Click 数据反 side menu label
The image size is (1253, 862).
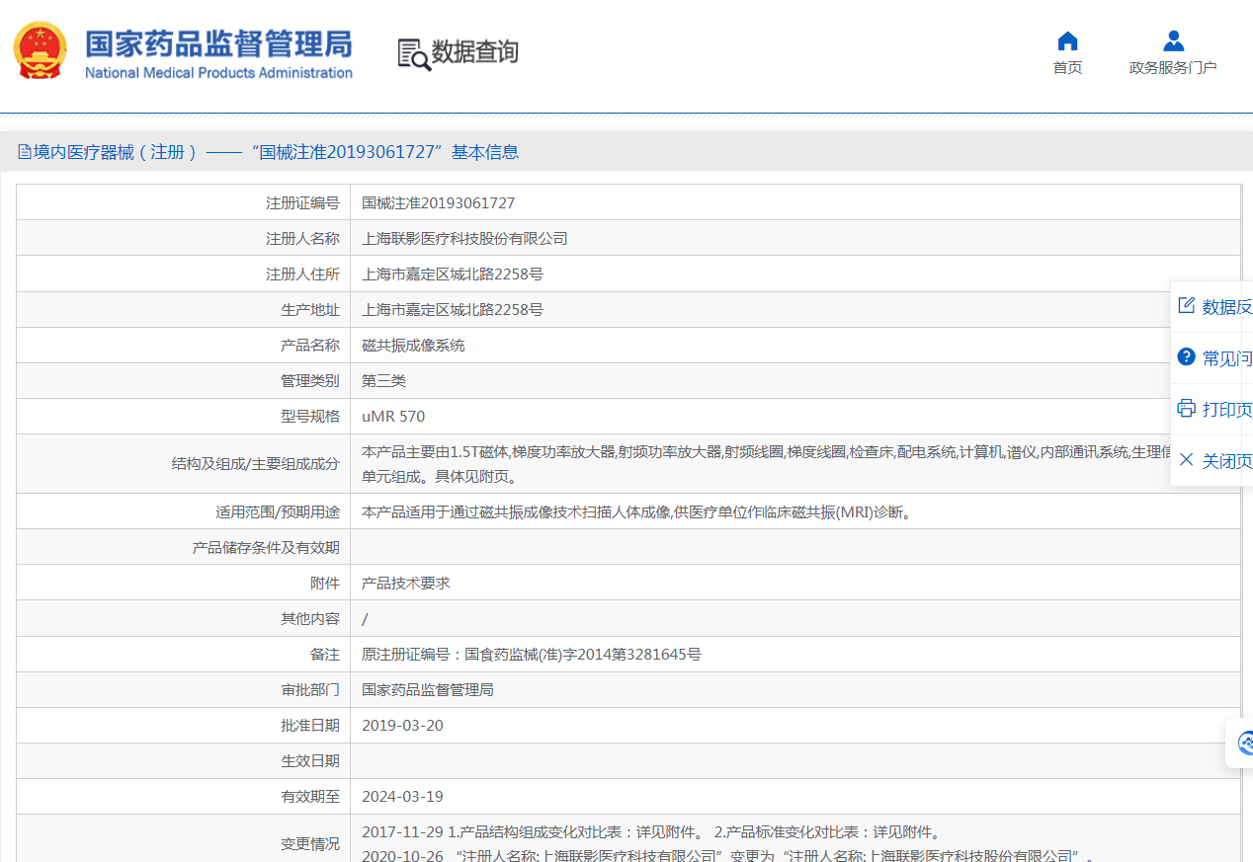[x=1227, y=306]
